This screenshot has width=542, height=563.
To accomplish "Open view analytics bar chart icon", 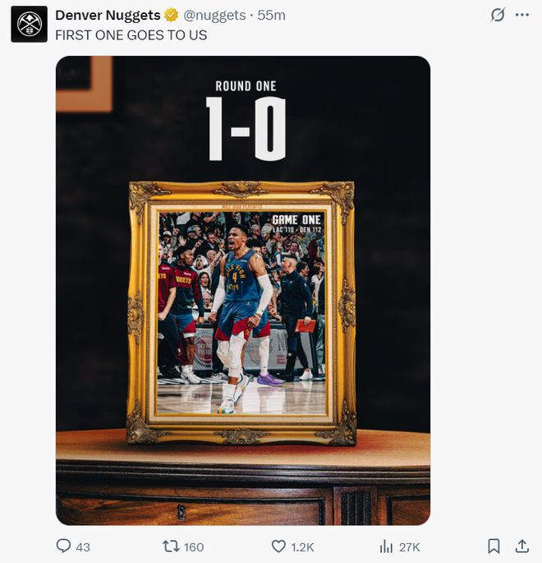I will click(x=386, y=547).
